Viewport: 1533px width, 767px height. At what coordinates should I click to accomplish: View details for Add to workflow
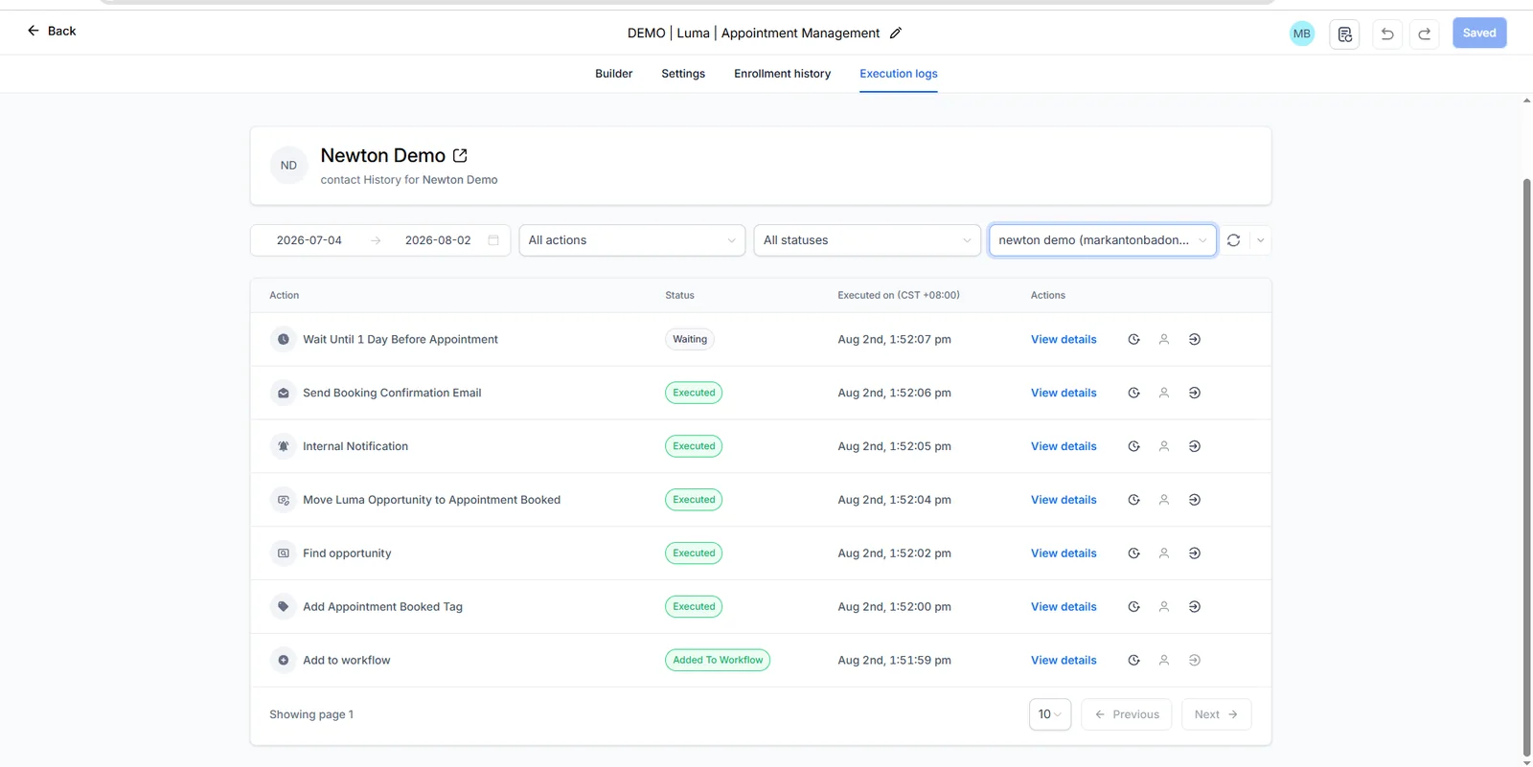coord(1064,661)
